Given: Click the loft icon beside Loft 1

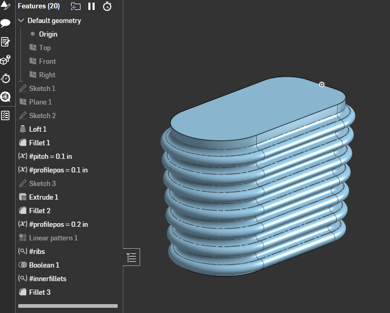Looking at the screenshot, I should pyautogui.click(x=22, y=129).
